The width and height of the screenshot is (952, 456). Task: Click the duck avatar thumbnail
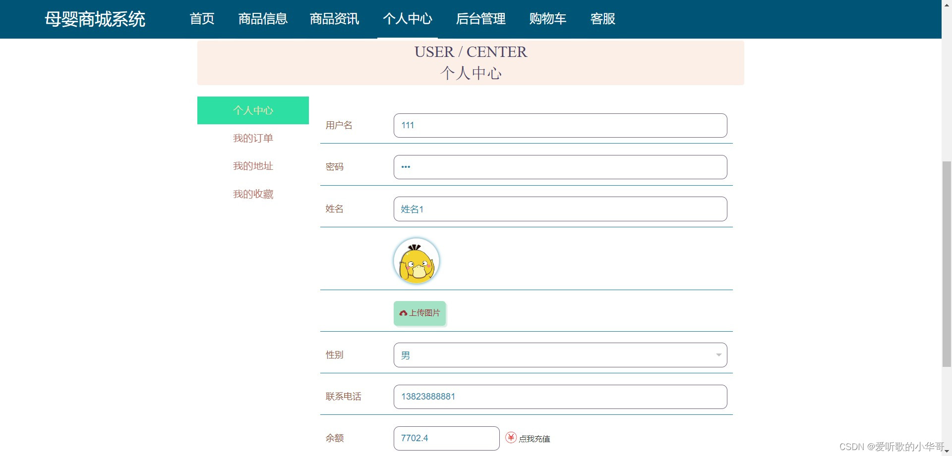point(416,261)
